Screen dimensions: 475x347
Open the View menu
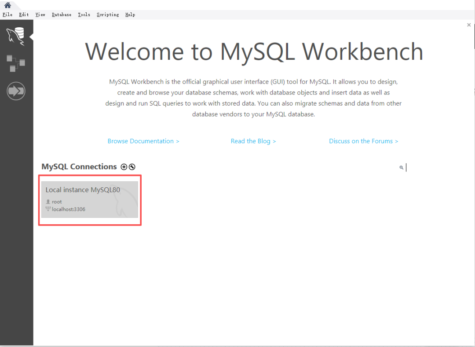pyautogui.click(x=40, y=15)
